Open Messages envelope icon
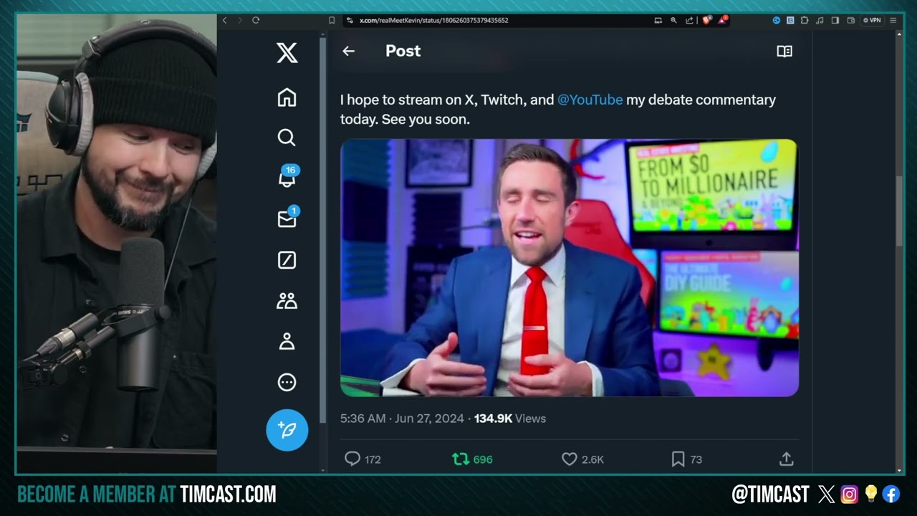 point(287,219)
